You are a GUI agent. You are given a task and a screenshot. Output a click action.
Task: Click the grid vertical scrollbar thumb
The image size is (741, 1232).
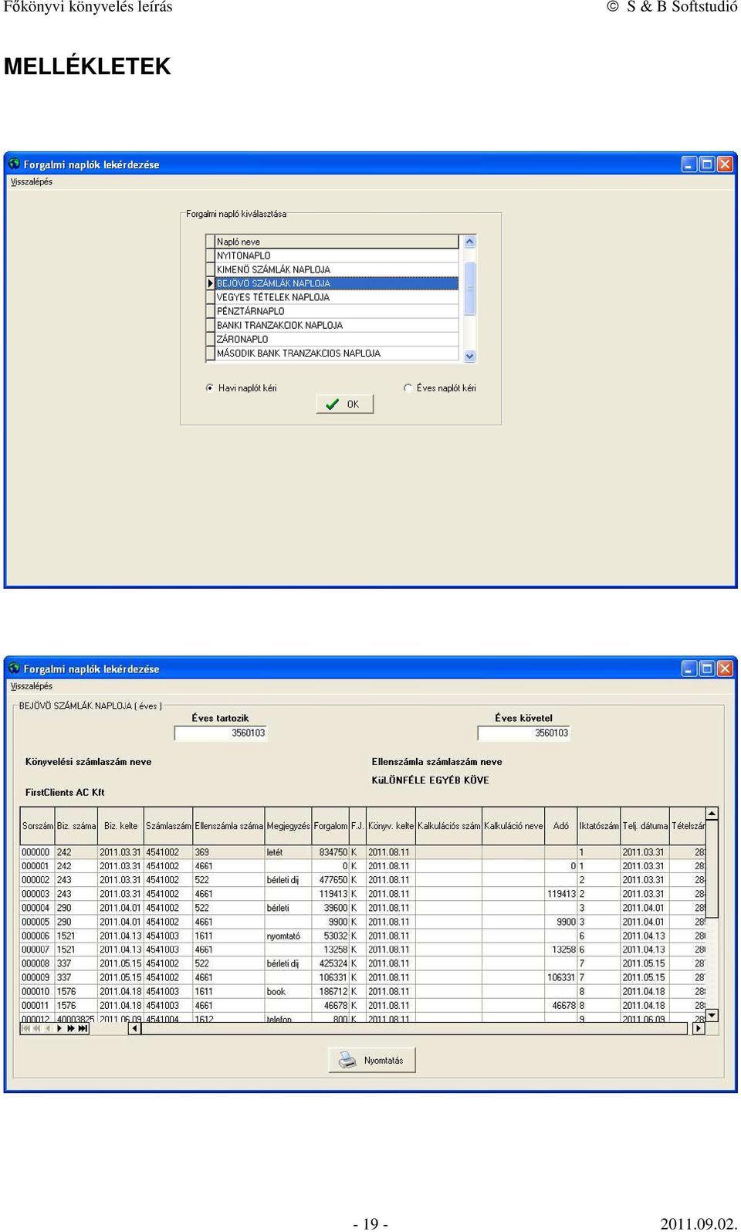[712, 868]
